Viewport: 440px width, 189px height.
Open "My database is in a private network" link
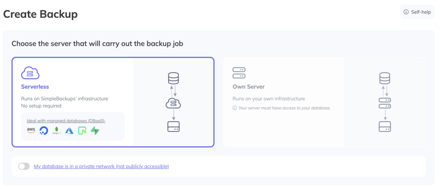(101, 167)
